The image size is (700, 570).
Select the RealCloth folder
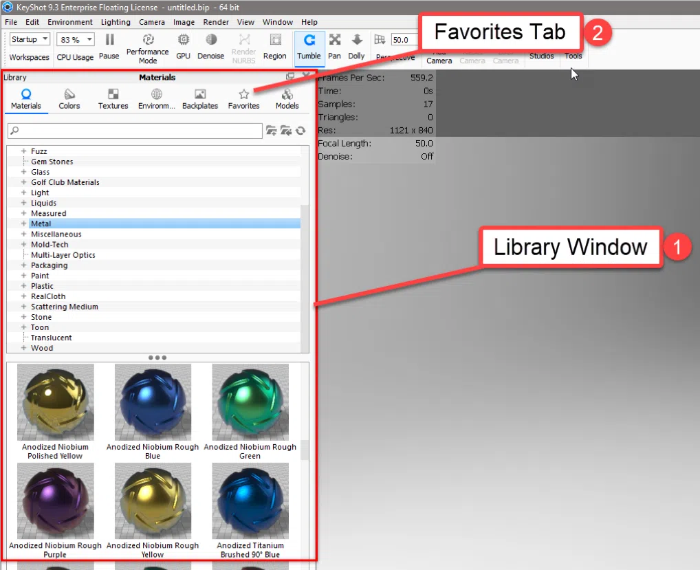[47, 296]
